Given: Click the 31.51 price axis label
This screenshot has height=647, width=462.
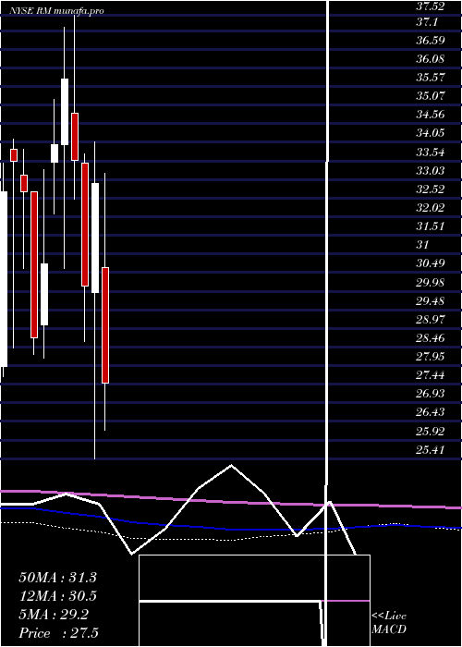Looking at the screenshot, I should (431, 226).
